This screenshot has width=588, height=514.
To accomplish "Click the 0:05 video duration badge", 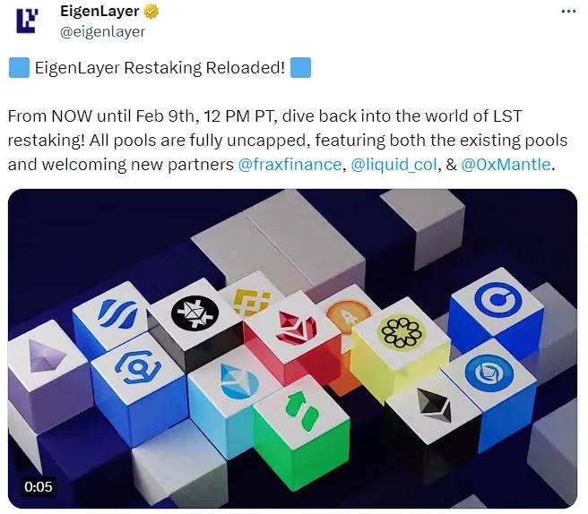I will [39, 486].
